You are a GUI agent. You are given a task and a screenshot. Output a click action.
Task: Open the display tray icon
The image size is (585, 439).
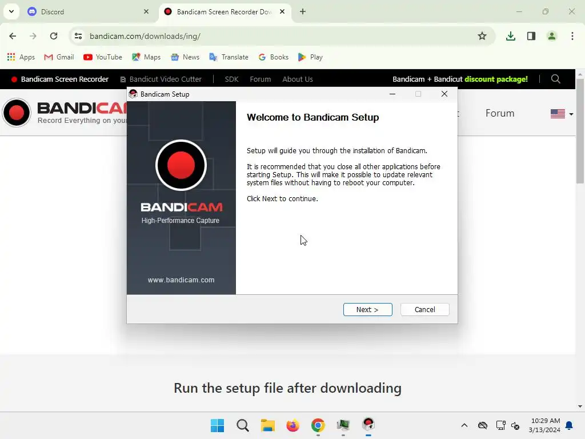click(500, 425)
